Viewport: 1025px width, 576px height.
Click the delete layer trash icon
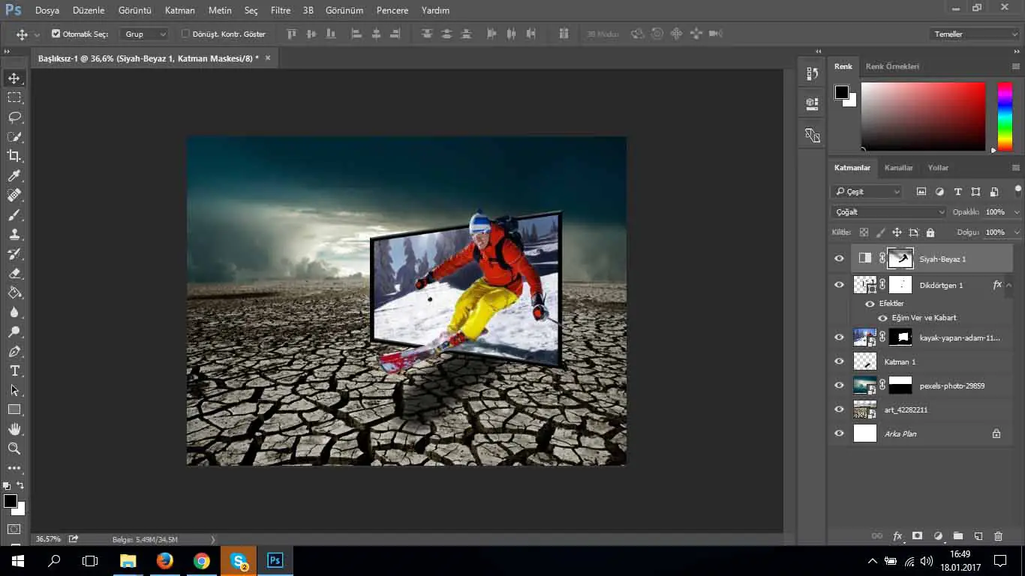[x=998, y=536]
